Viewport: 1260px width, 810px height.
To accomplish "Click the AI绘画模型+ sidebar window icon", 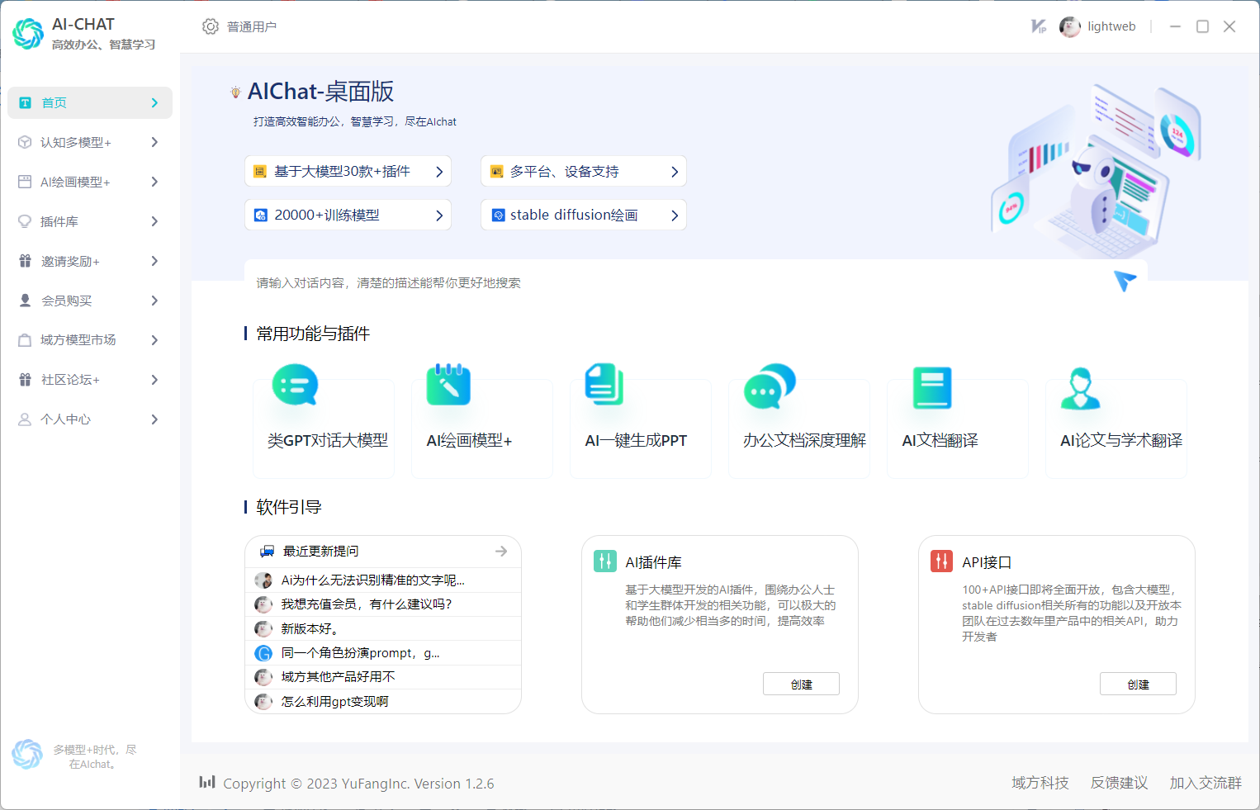I will [x=25, y=182].
